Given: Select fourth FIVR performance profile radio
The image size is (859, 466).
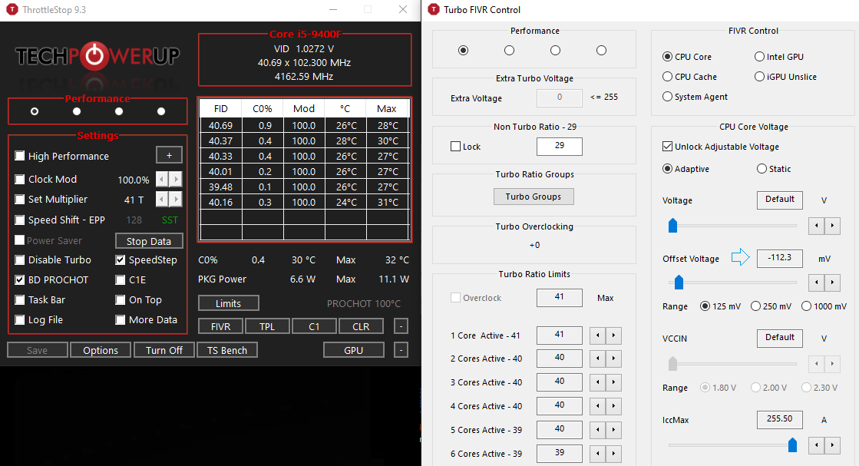Looking at the screenshot, I should tap(602, 51).
